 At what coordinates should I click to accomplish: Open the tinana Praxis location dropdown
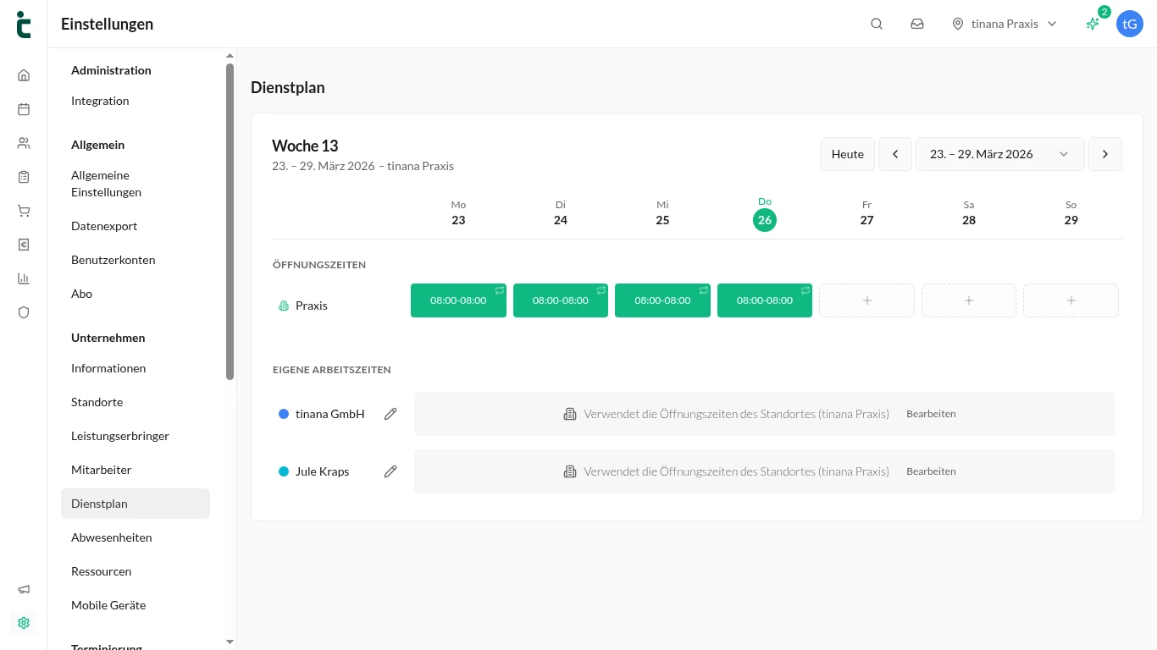[1005, 24]
